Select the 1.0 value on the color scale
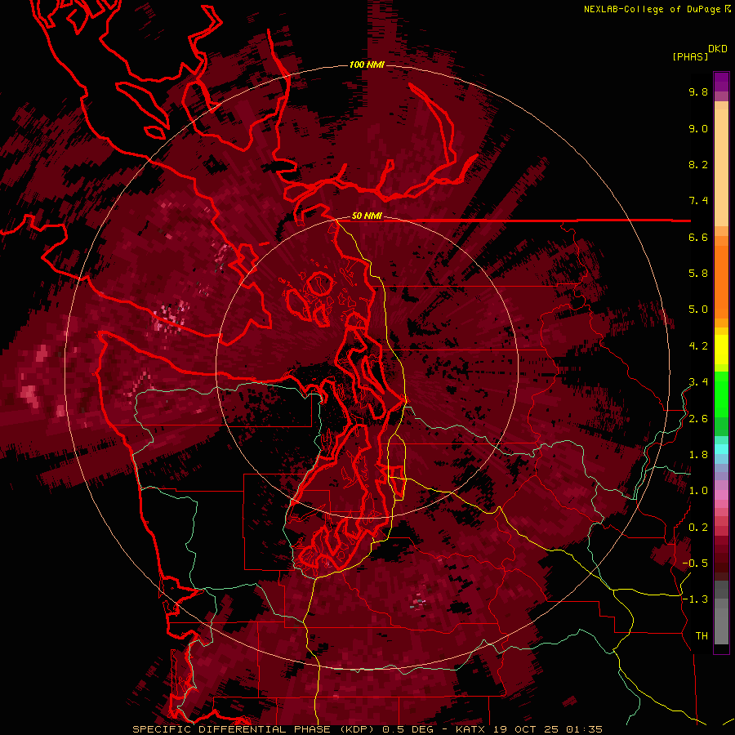The image size is (735, 735). point(698,491)
